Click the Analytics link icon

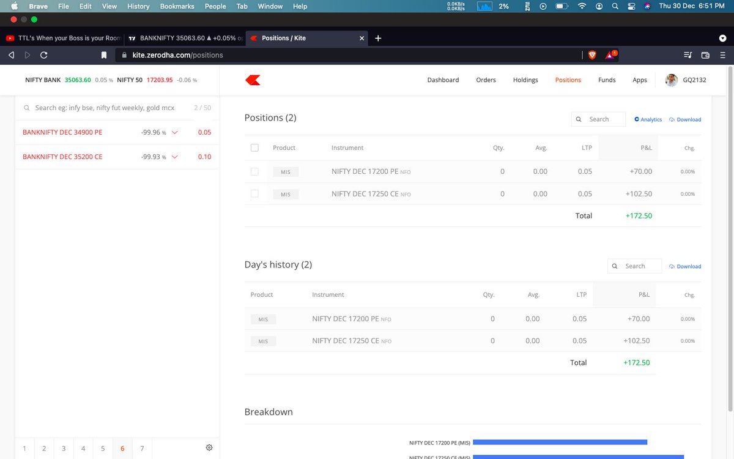(637, 119)
